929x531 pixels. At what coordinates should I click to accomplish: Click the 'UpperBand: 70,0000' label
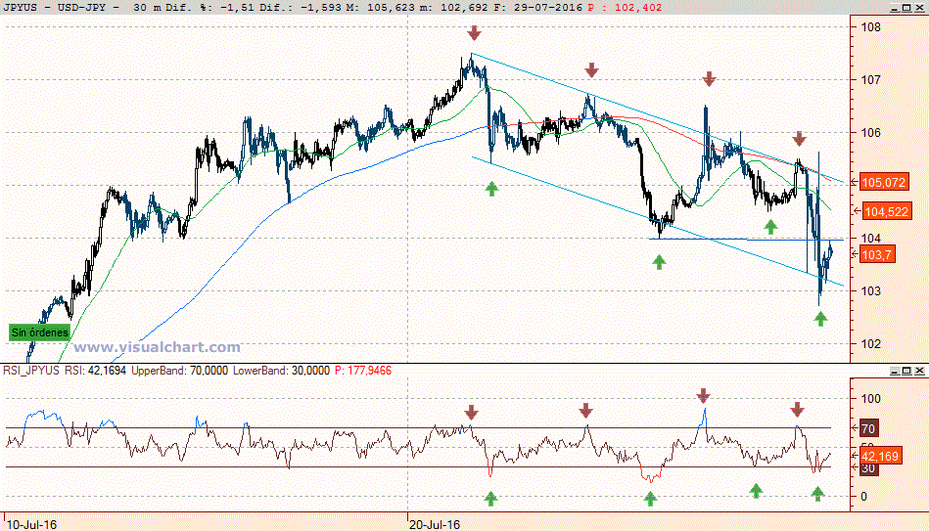179,371
